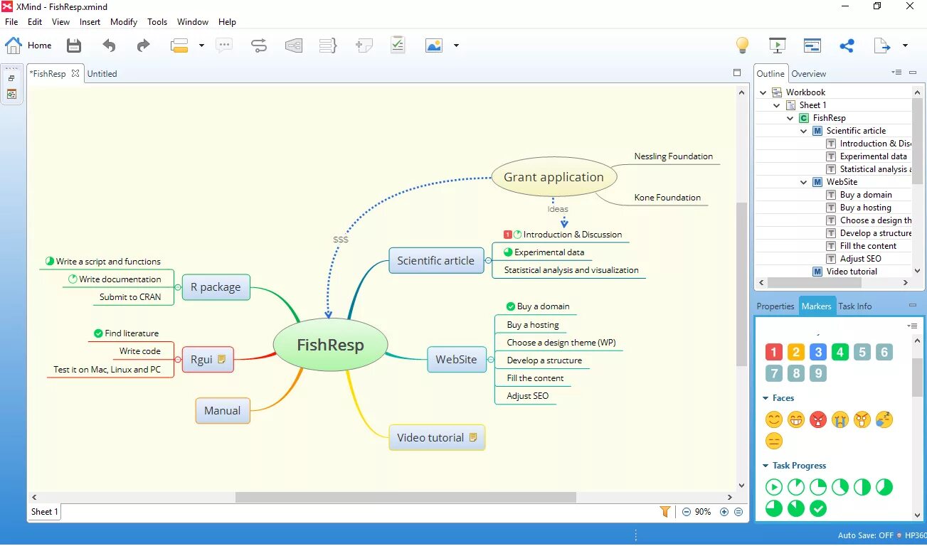Screen dimensions: 927x546
Task: Open the Insert menu
Action: click(90, 22)
